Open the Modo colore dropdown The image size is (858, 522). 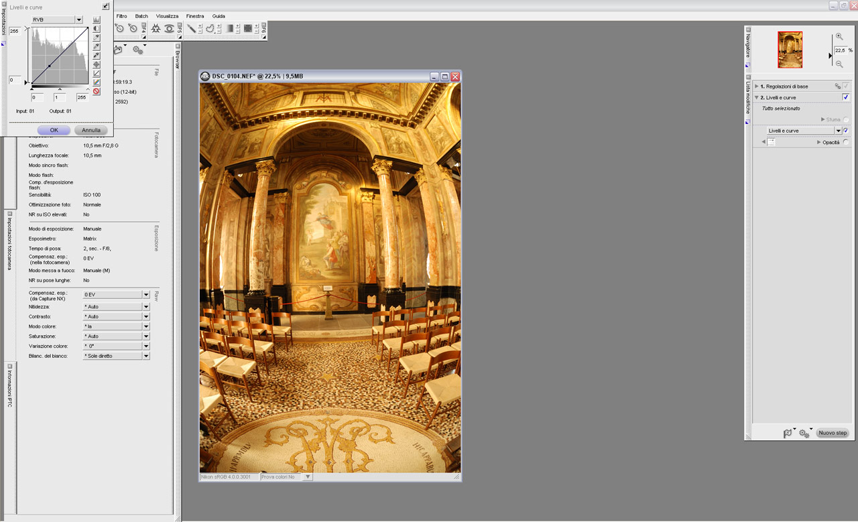(146, 326)
